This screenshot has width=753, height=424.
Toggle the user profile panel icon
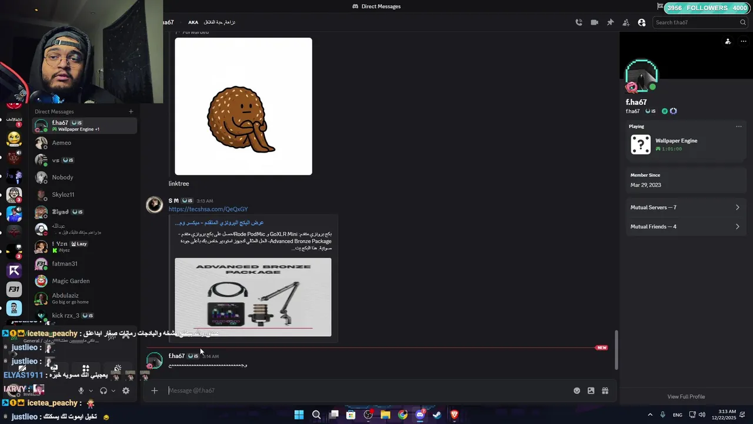(642, 22)
